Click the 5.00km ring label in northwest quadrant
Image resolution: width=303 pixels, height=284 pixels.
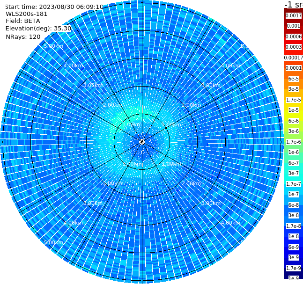tap(53, 46)
